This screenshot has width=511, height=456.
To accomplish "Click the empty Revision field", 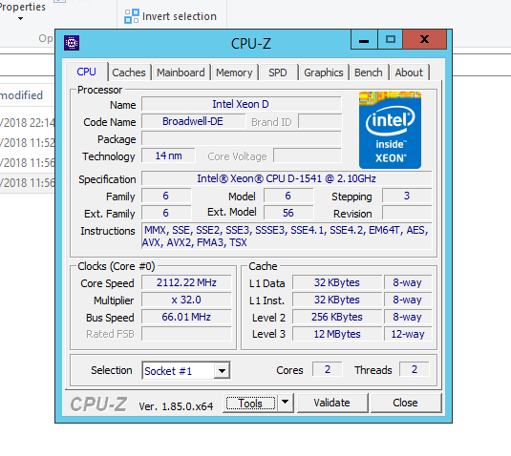I will (407, 213).
